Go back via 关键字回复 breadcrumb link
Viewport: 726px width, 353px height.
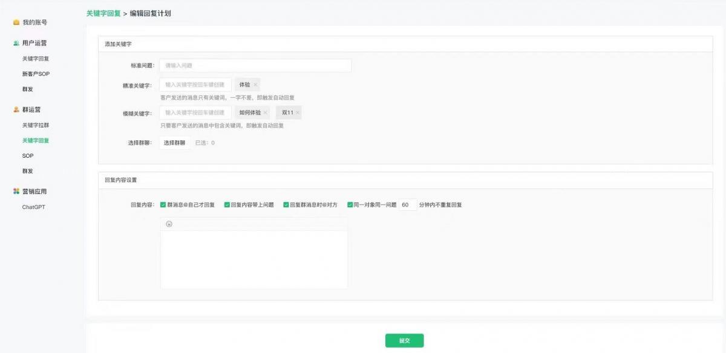coord(103,13)
